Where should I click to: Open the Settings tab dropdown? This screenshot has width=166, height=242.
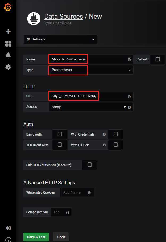click(x=60, y=39)
